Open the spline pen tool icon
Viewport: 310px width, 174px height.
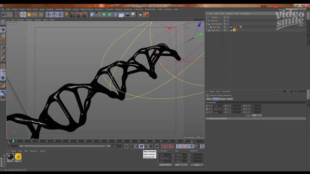coord(98,14)
